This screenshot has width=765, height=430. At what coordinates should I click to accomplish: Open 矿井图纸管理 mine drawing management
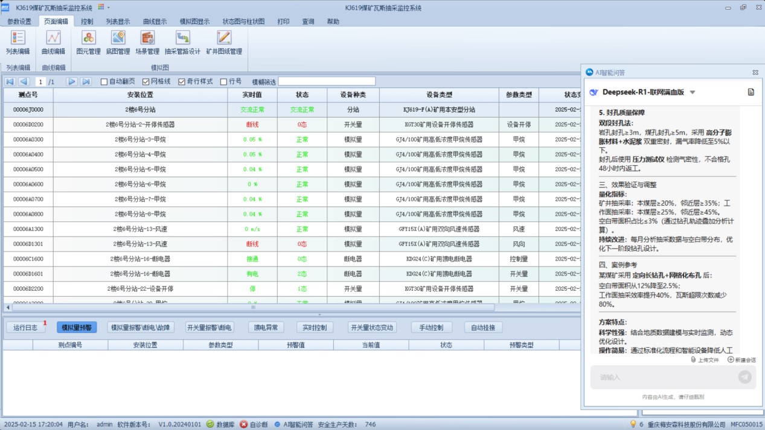(224, 42)
